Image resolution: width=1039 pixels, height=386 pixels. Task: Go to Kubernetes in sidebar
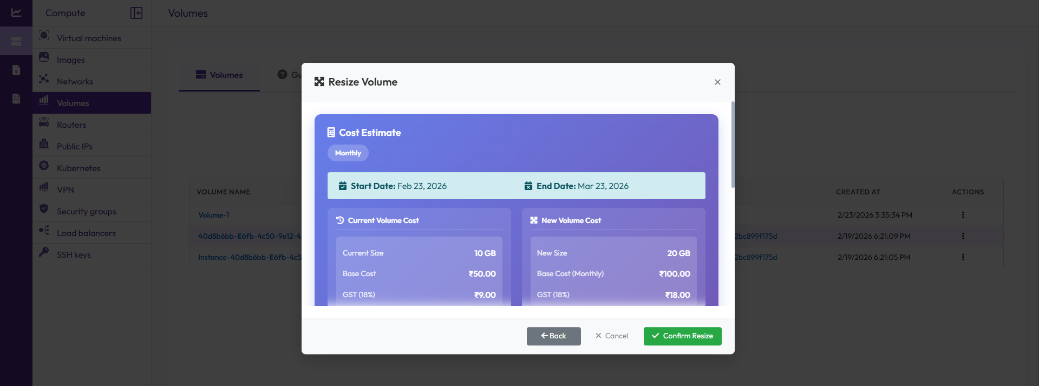pos(79,168)
